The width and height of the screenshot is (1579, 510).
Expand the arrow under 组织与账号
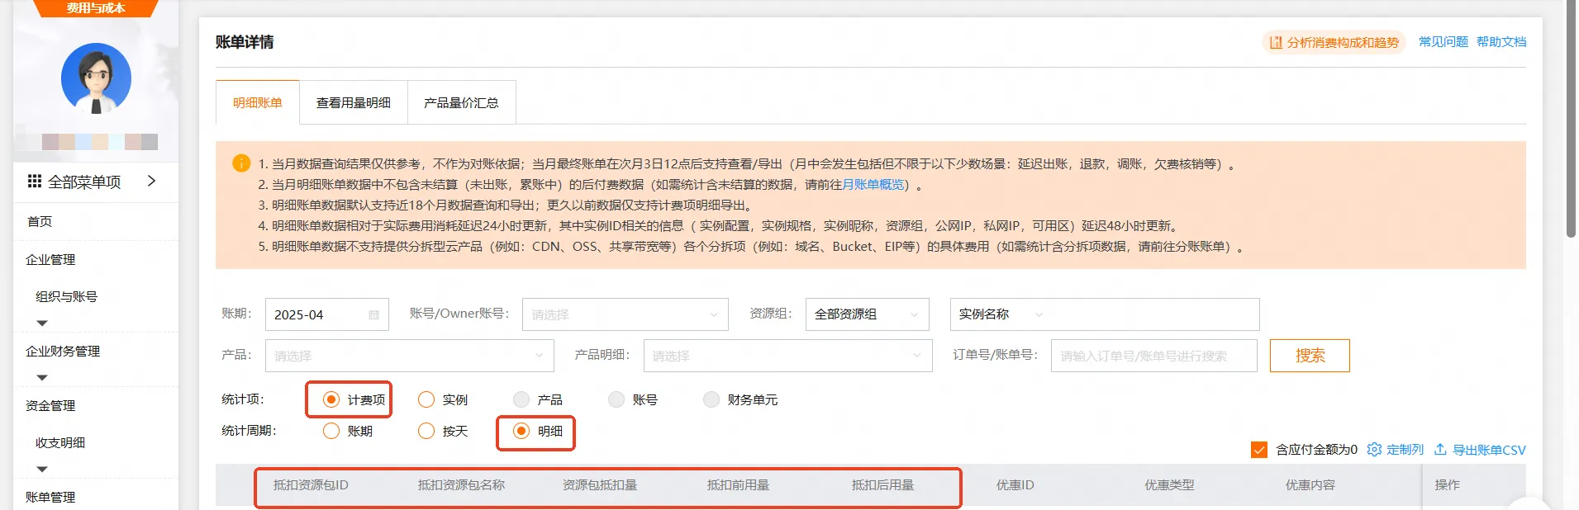point(42,323)
